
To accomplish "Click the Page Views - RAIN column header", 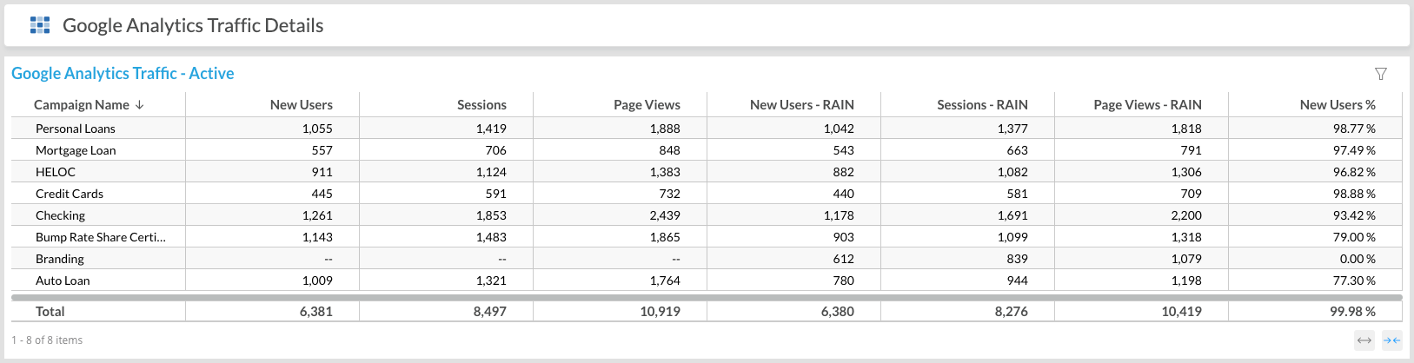I will [x=1147, y=105].
